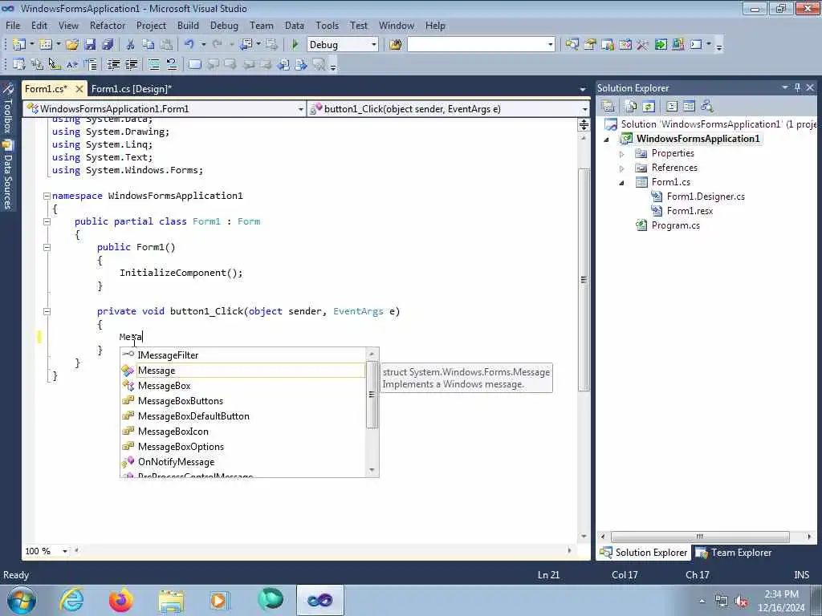Open the WindowsFormsApplication1.Form1 class dropdown
822x616 pixels.
coord(300,109)
